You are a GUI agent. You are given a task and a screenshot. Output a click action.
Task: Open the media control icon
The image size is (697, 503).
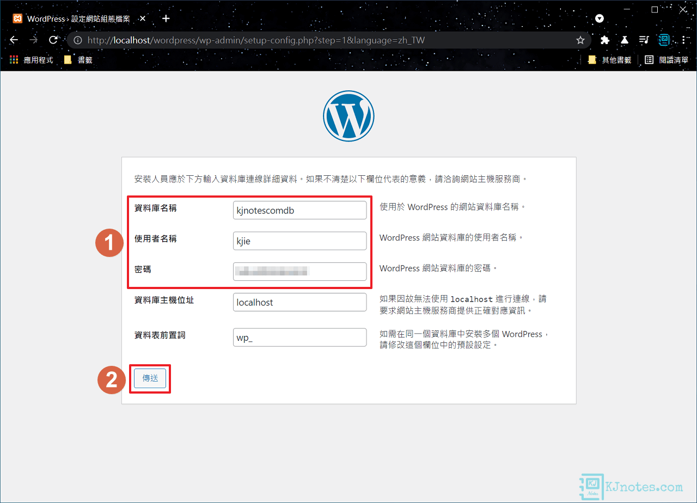[644, 40]
